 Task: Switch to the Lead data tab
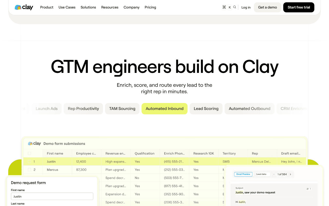pos(261,174)
